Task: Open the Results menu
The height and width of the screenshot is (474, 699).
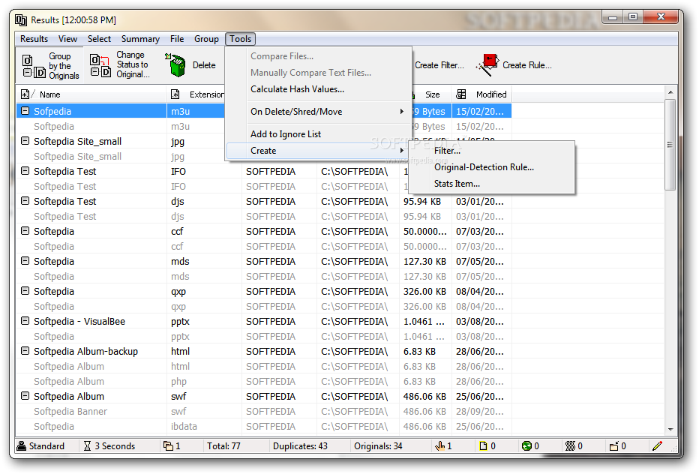Action: pos(34,39)
